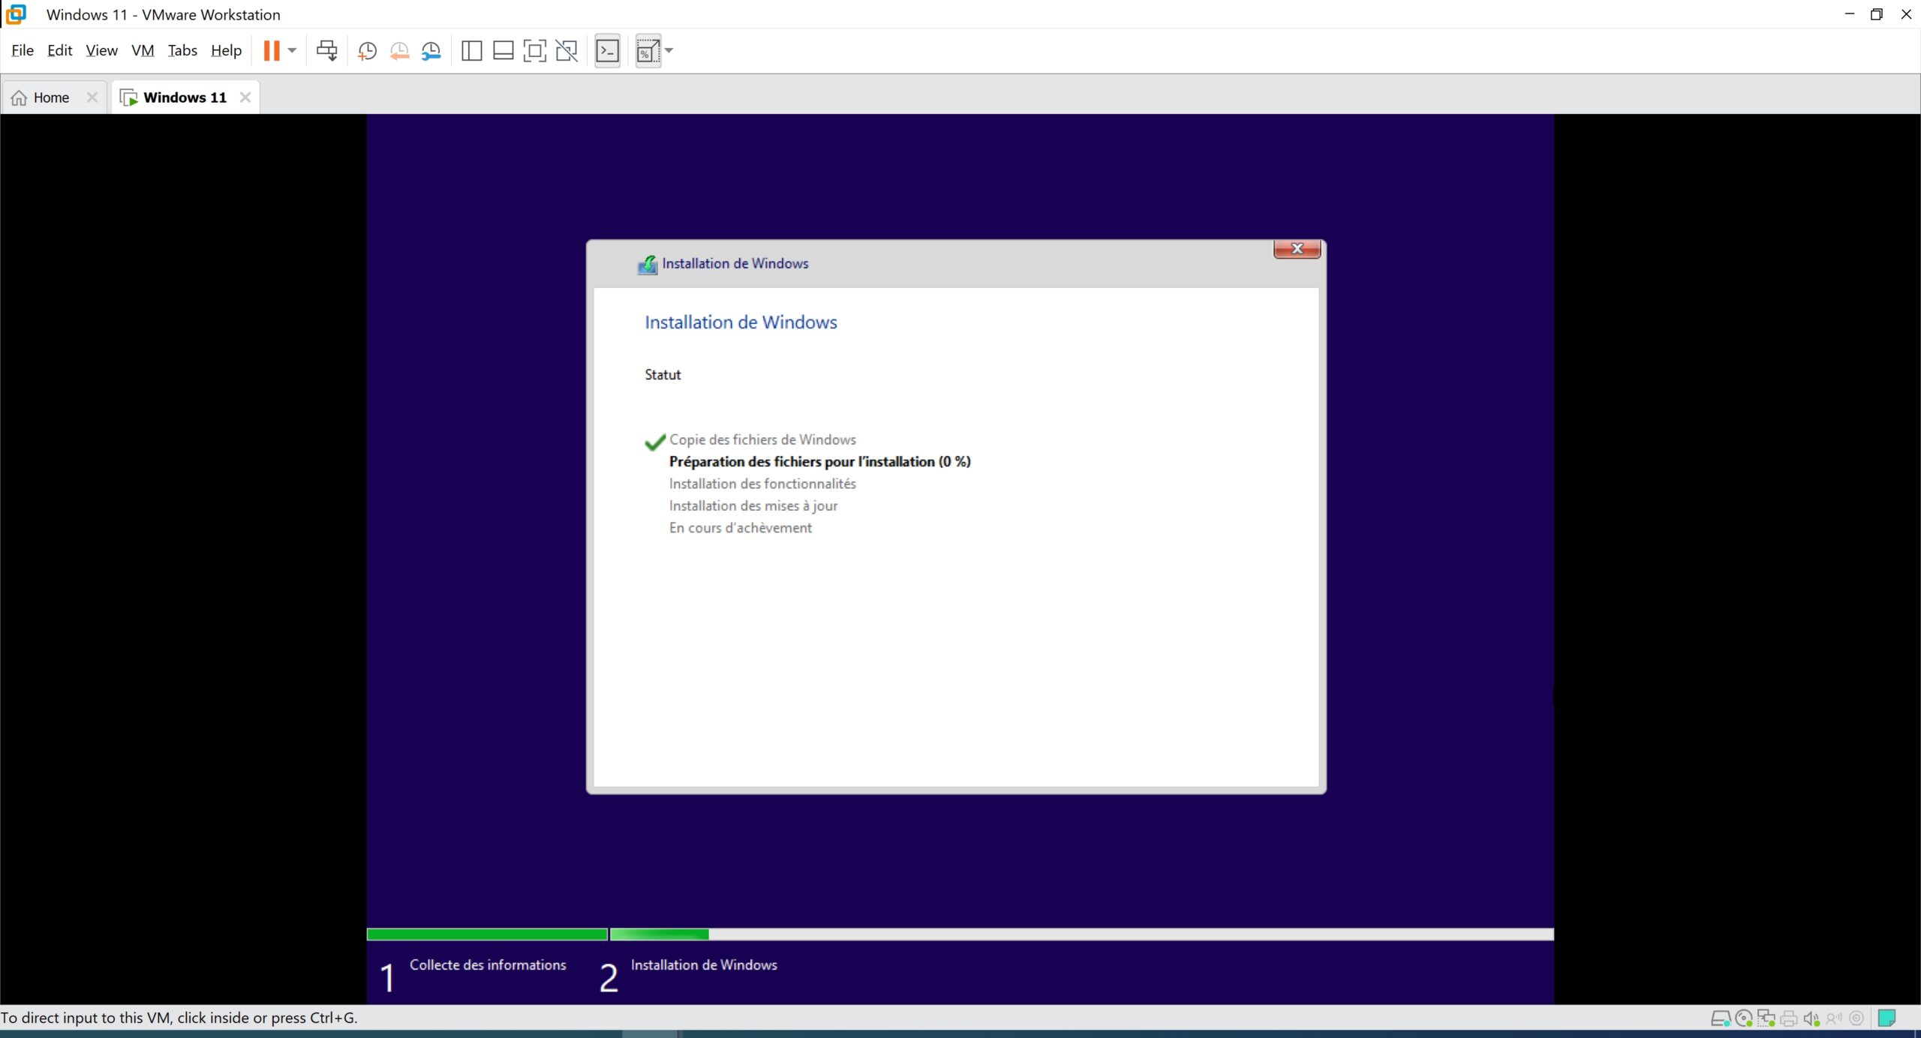Click the stretch guest display icon
The height and width of the screenshot is (1038, 1921).
[647, 51]
